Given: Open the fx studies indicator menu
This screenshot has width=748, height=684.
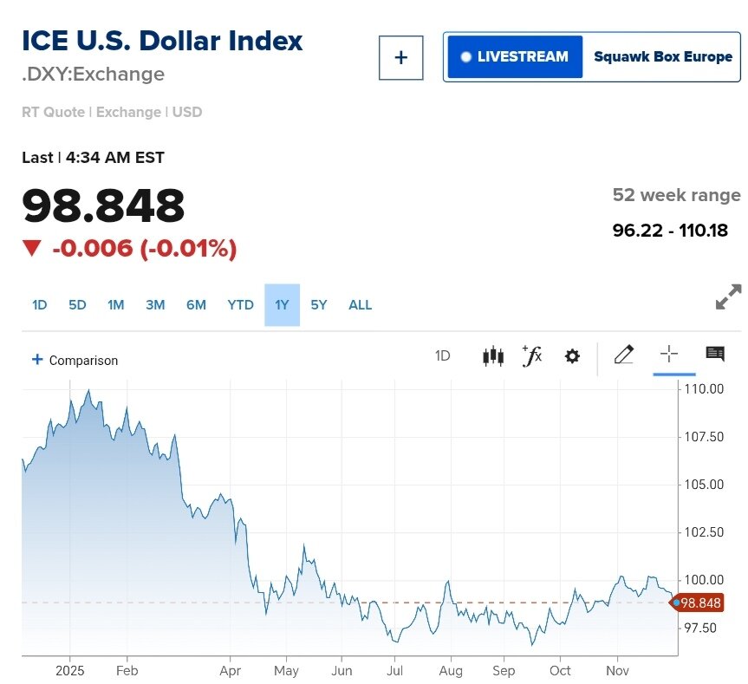Looking at the screenshot, I should click(531, 355).
